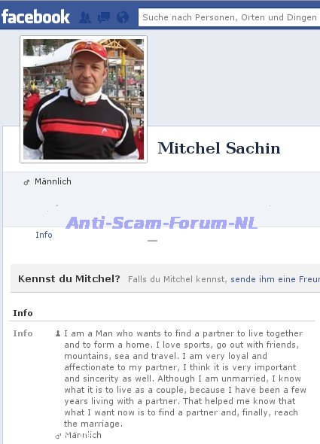This screenshot has height=444, width=320.
Task: Click the bold Info section heading
Action: pyautogui.click(x=23, y=313)
